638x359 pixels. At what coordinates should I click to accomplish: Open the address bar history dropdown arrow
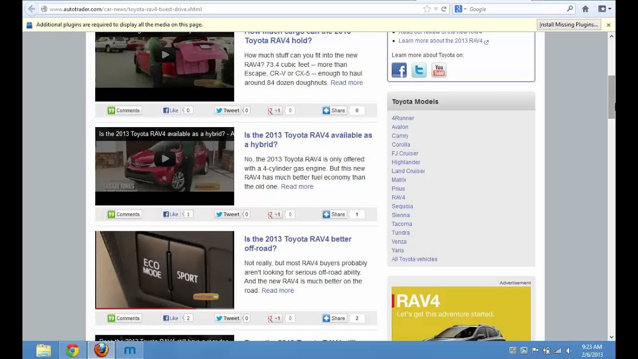click(x=436, y=9)
